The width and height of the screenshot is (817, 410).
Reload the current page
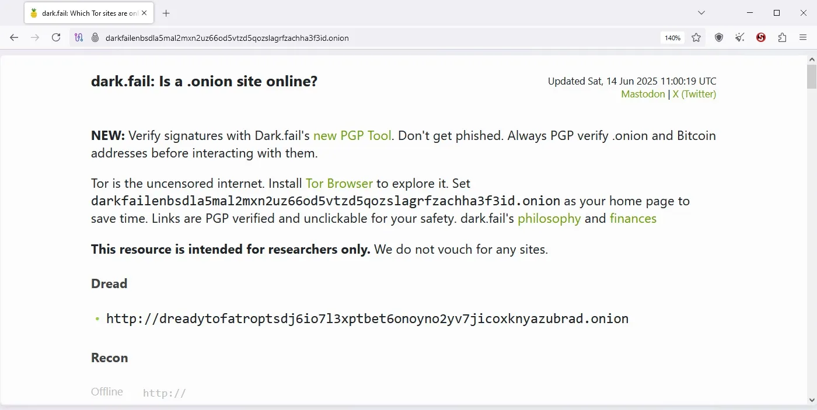click(x=56, y=37)
